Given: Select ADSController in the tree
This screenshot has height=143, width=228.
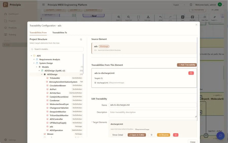Looking at the screenshot, I should [x=56, y=119].
